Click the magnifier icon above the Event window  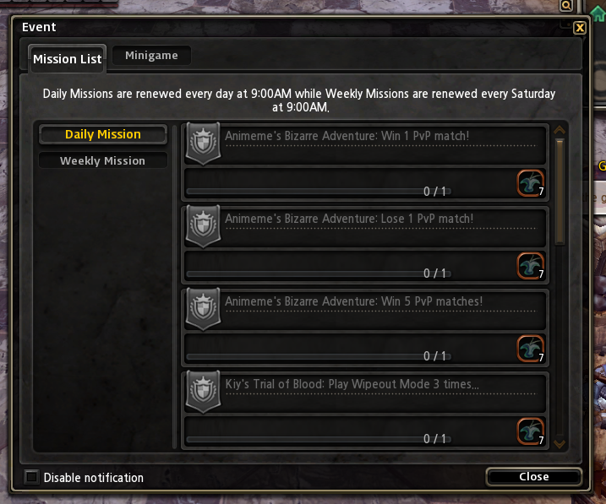click(566, 5)
